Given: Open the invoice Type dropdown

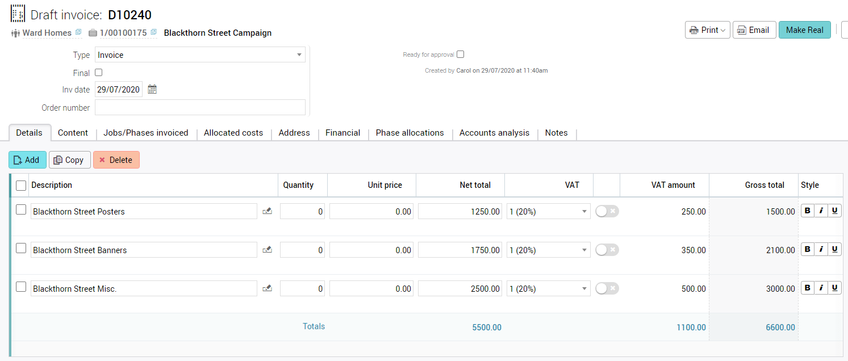Looking at the screenshot, I should [200, 55].
